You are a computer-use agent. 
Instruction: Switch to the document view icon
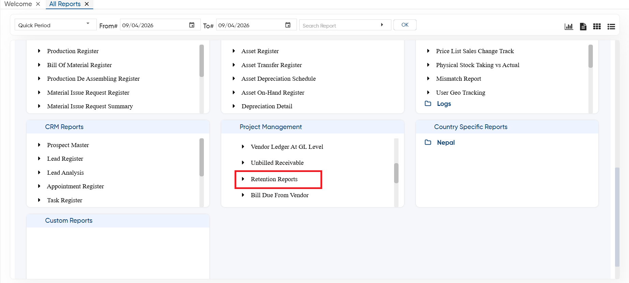tap(583, 26)
